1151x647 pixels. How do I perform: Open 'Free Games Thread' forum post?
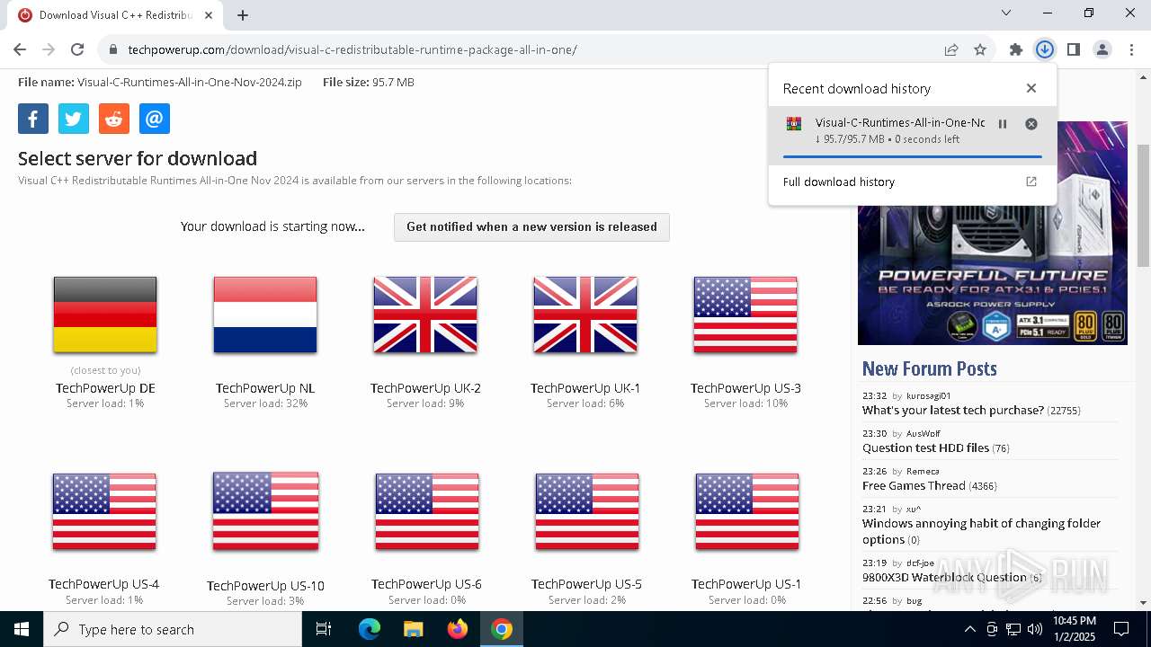[914, 485]
